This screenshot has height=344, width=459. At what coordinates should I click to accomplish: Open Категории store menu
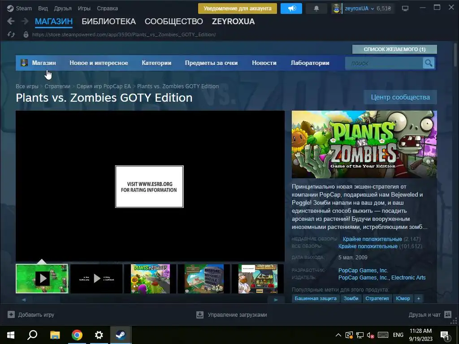pyautogui.click(x=156, y=63)
